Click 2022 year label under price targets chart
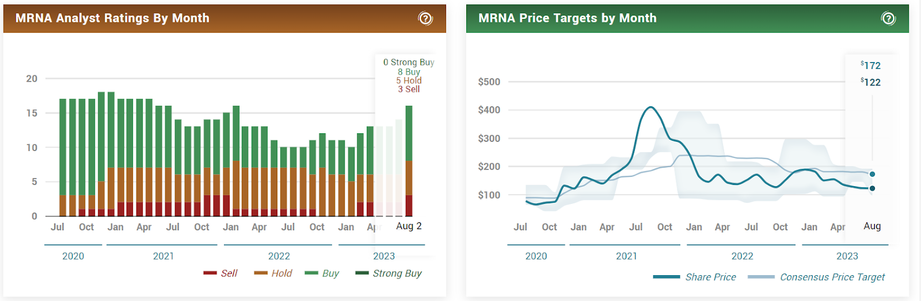The height and width of the screenshot is (301, 921). coord(742,256)
